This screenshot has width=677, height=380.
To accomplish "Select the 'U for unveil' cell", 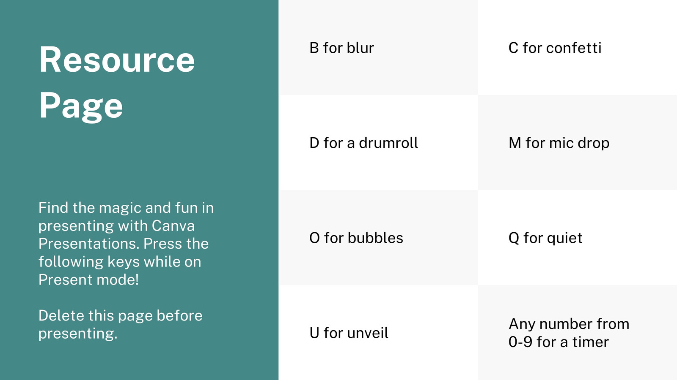I will coord(378,332).
